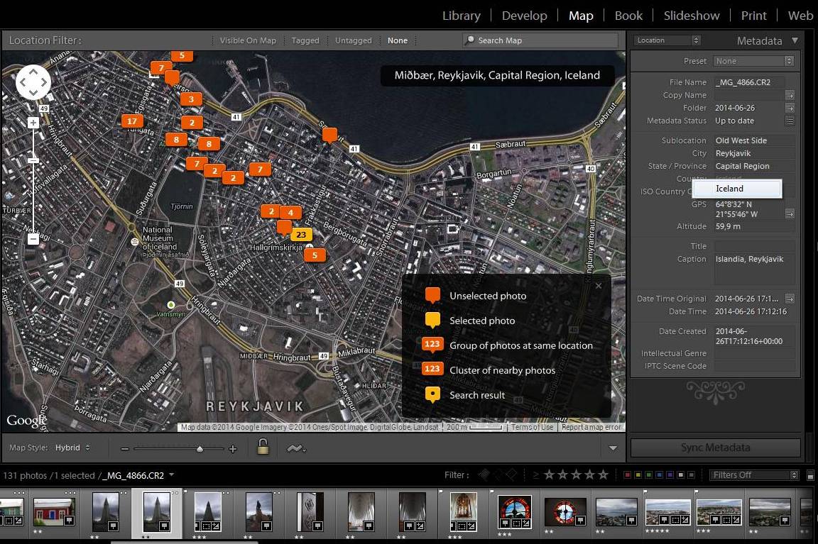This screenshot has height=544, width=818.
Task: Click the selected photo marker labeled 23
Action: [x=301, y=235]
